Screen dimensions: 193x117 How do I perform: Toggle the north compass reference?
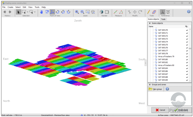[x=163, y=12]
